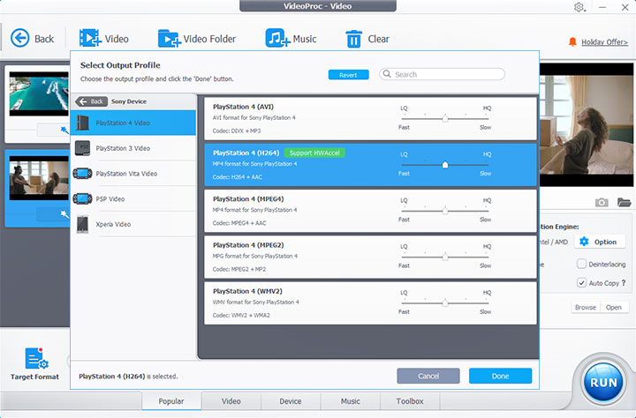Screen dimensions: 636x418
Task: Add audio with the Music icon
Action: 277,38
